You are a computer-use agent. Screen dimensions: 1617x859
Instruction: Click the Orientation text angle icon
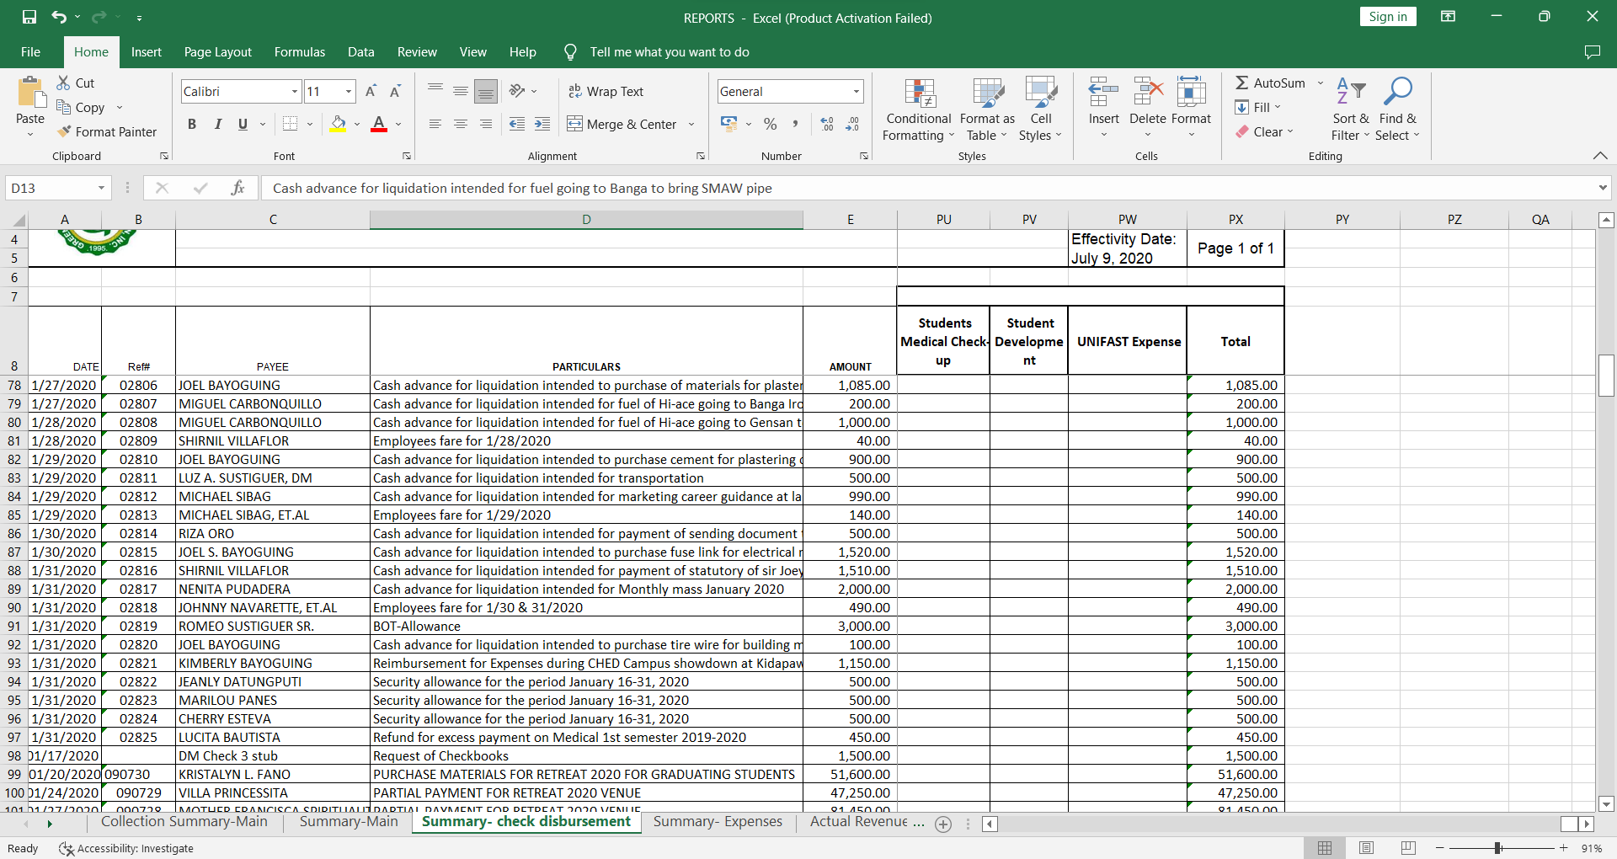click(x=517, y=91)
